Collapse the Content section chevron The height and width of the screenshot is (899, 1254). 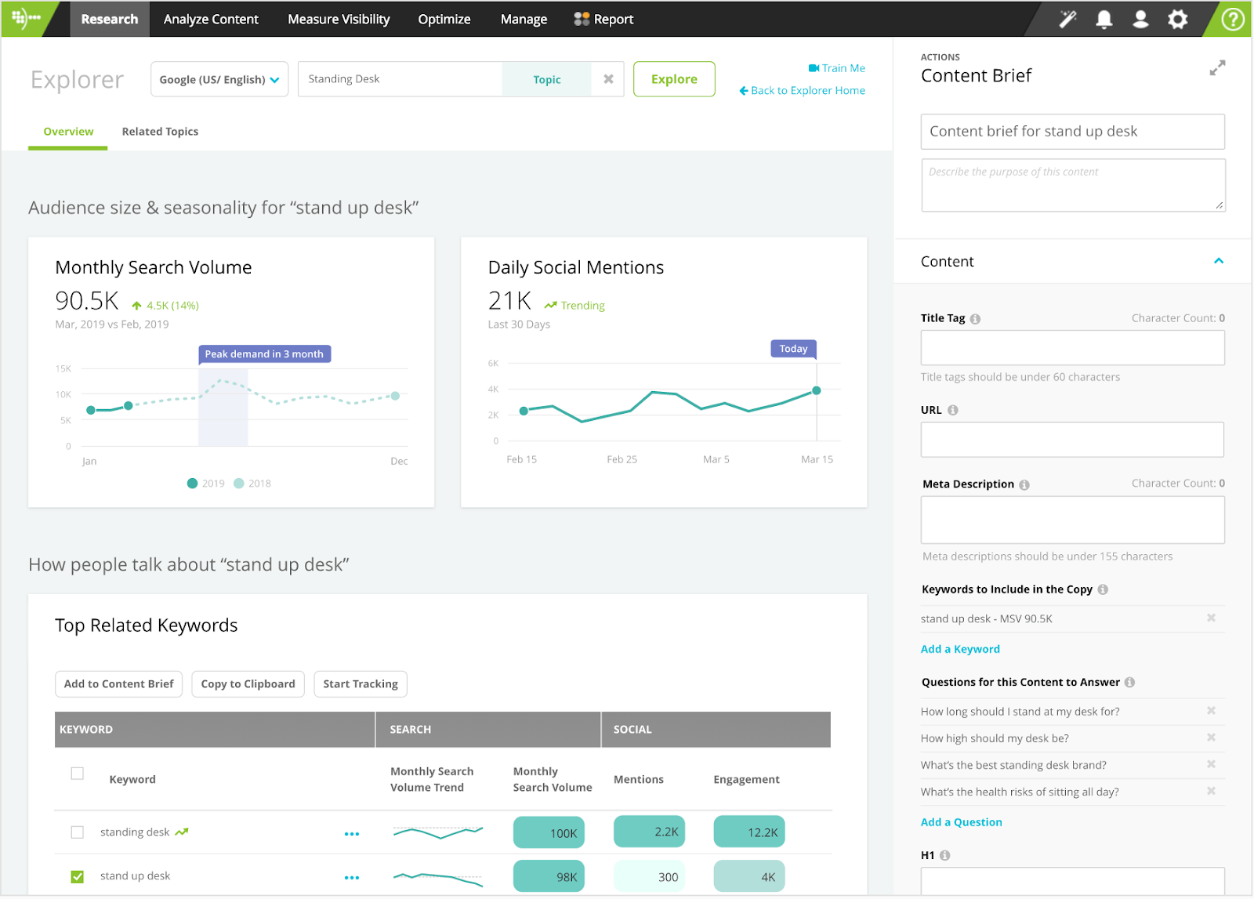click(x=1218, y=259)
